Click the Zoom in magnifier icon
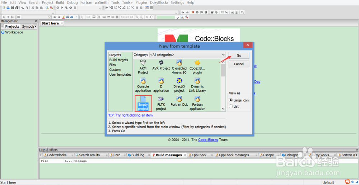359x185 pixels. click(137, 17)
